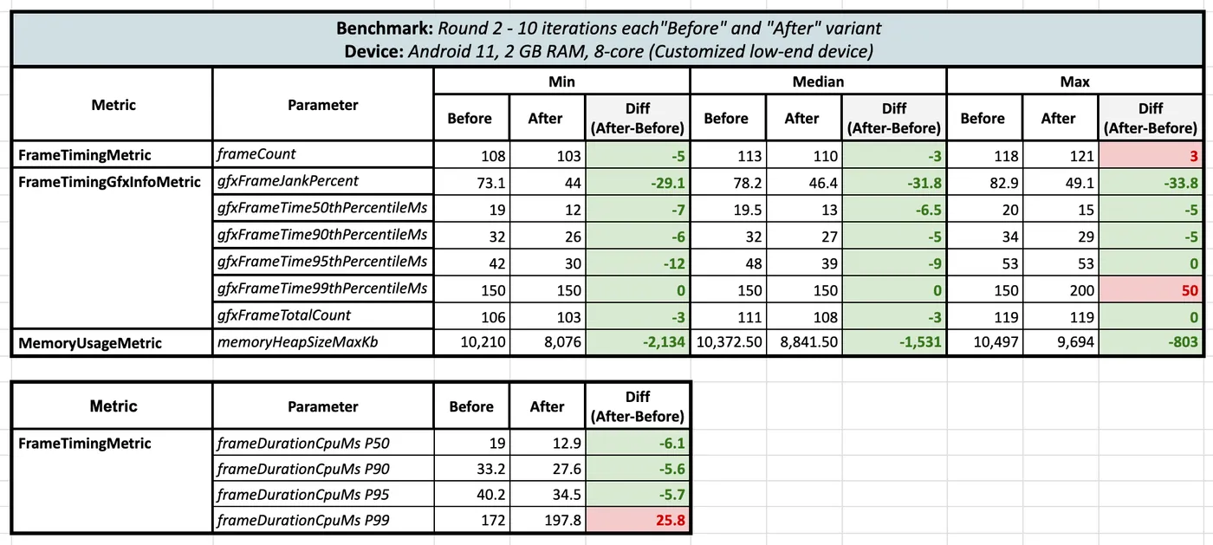Click the green Min Diff cell -29.1
Screen dimensions: 1213x545
click(638, 181)
